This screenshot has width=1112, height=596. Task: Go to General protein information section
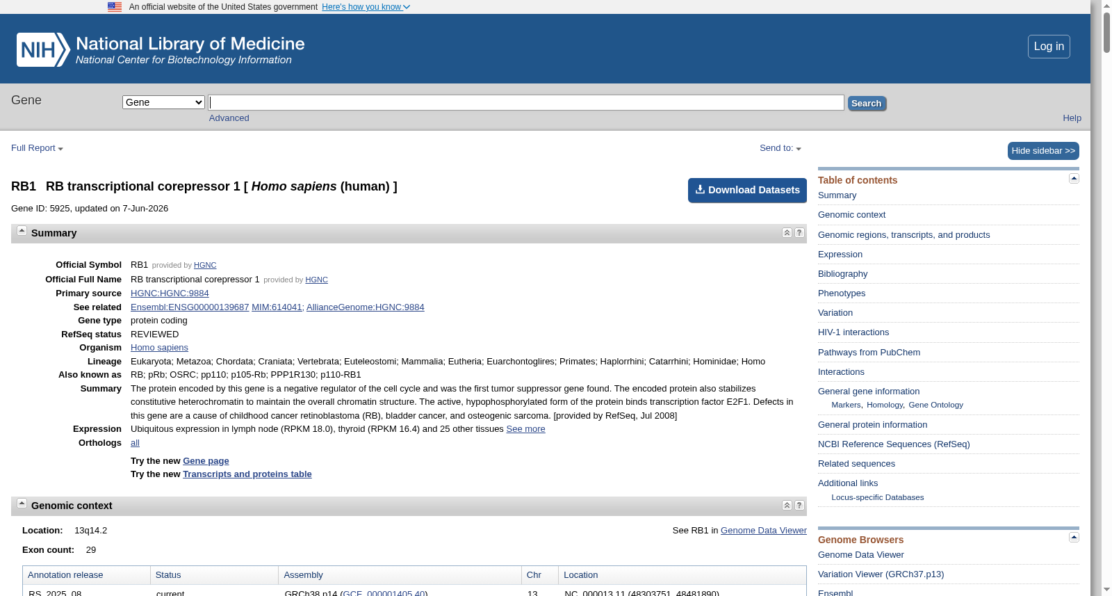pos(872,425)
